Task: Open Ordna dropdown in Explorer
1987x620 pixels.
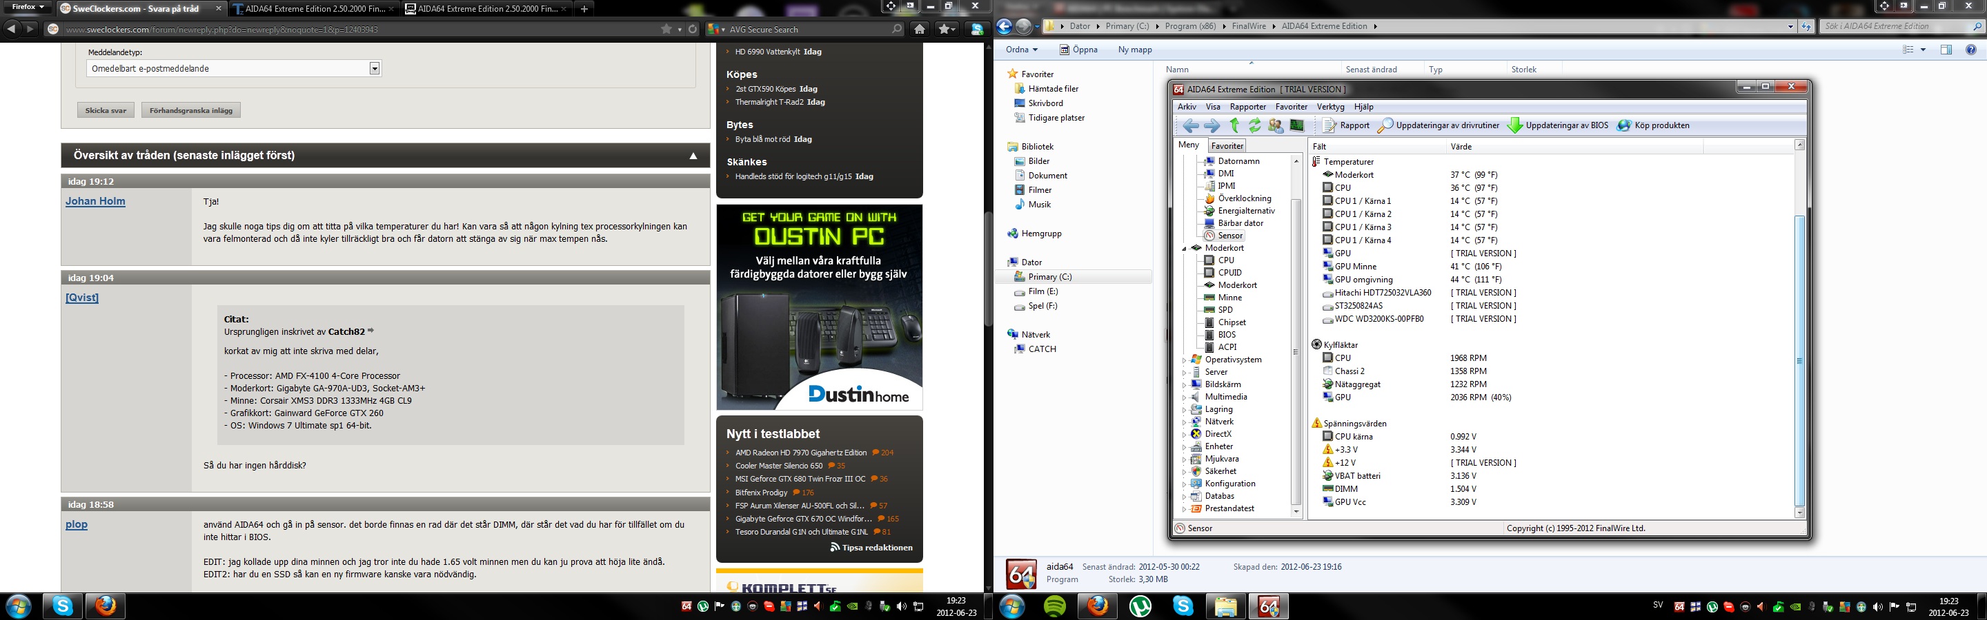Action: pos(1021,50)
